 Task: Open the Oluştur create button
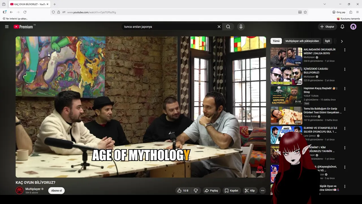(x=327, y=27)
